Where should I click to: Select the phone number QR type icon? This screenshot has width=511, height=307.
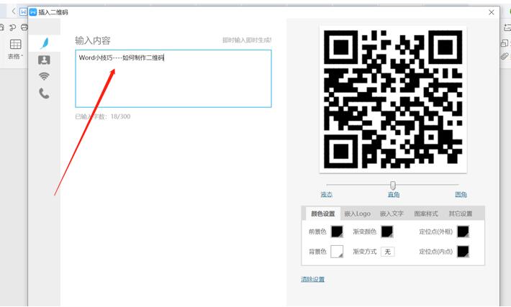[44, 93]
